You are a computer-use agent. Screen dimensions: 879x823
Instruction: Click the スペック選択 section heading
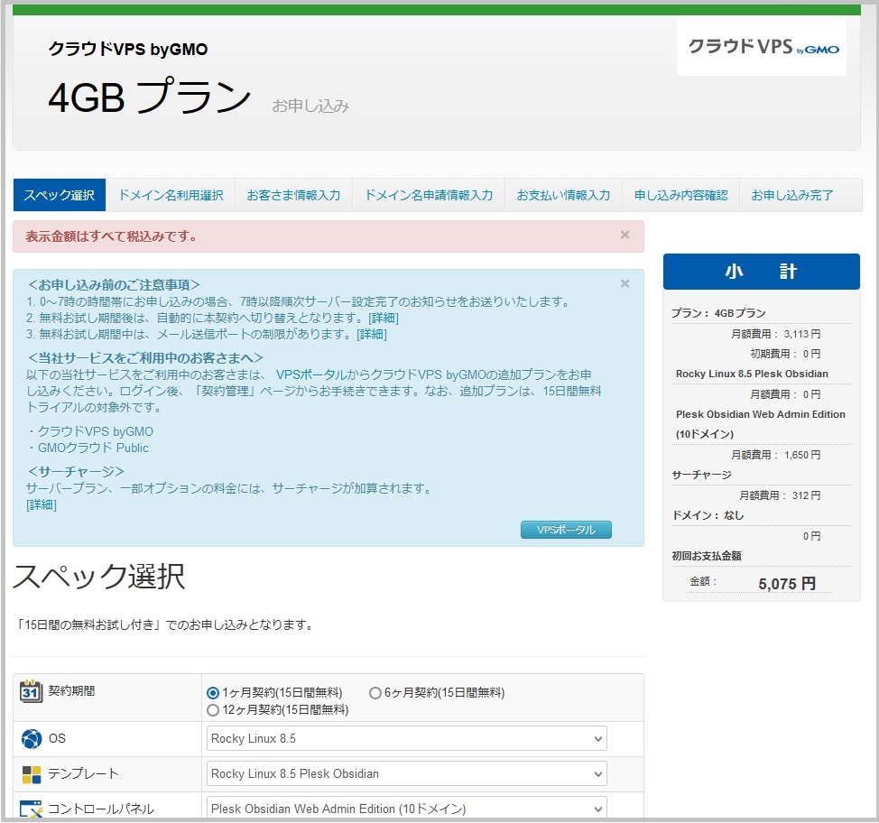[x=99, y=577]
